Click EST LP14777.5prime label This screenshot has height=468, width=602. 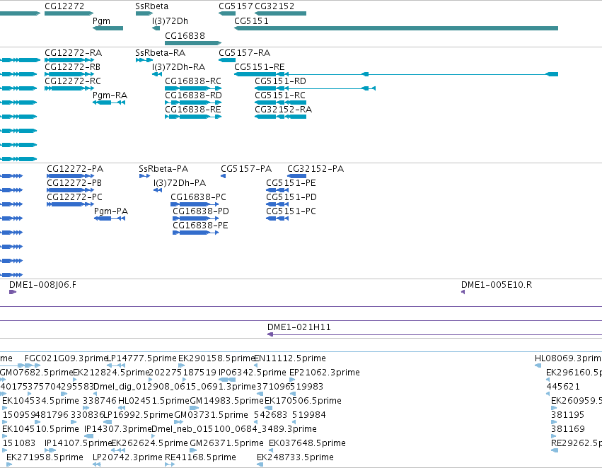tap(141, 358)
